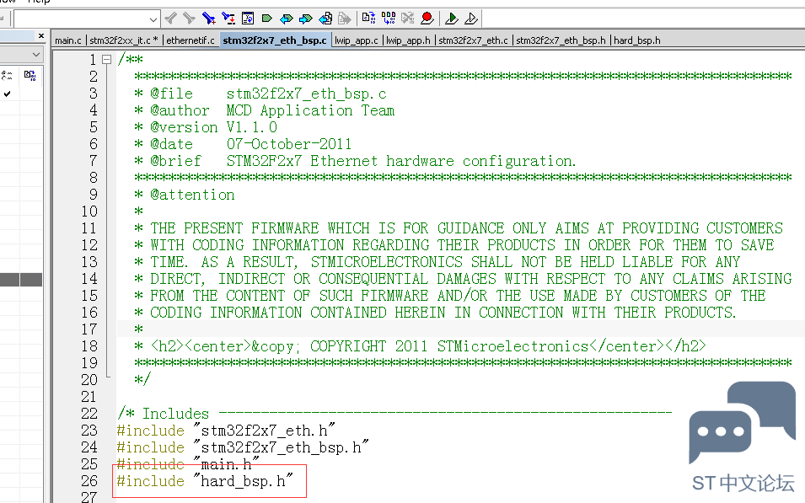
Task: Click #include "stm32f2x7_eth.h" line
Action: coord(227,431)
